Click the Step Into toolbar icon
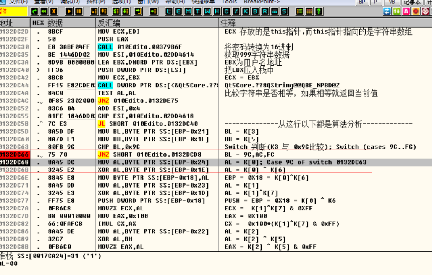432x275 pixels. (94, 12)
